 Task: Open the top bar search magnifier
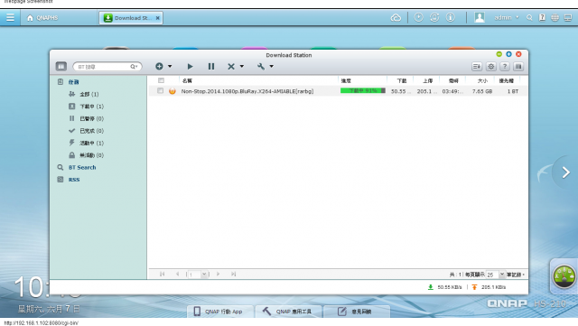pyautogui.click(x=529, y=17)
